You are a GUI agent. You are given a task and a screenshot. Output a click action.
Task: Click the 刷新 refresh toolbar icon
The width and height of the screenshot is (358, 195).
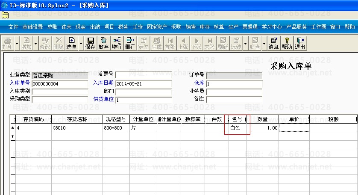(223, 43)
